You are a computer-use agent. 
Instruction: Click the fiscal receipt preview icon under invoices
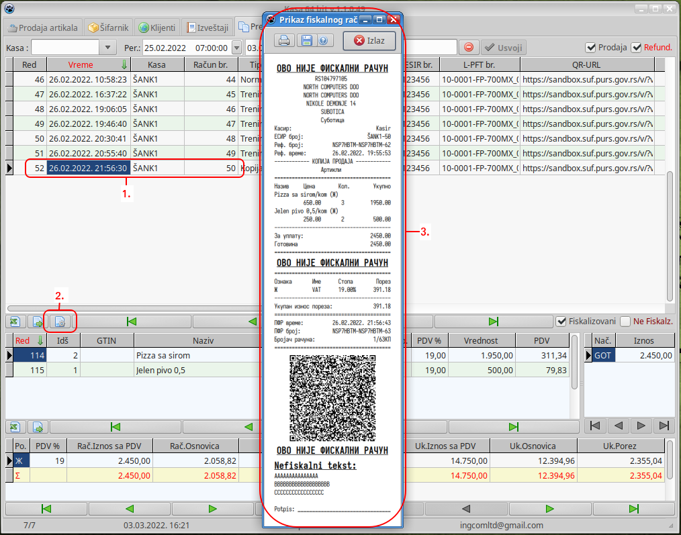(58, 322)
